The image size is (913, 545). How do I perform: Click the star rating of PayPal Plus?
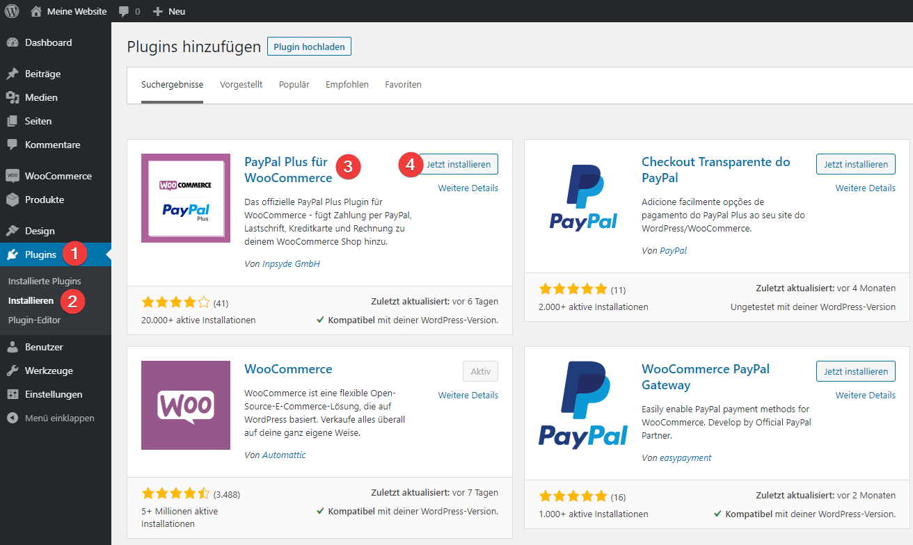tap(175, 302)
